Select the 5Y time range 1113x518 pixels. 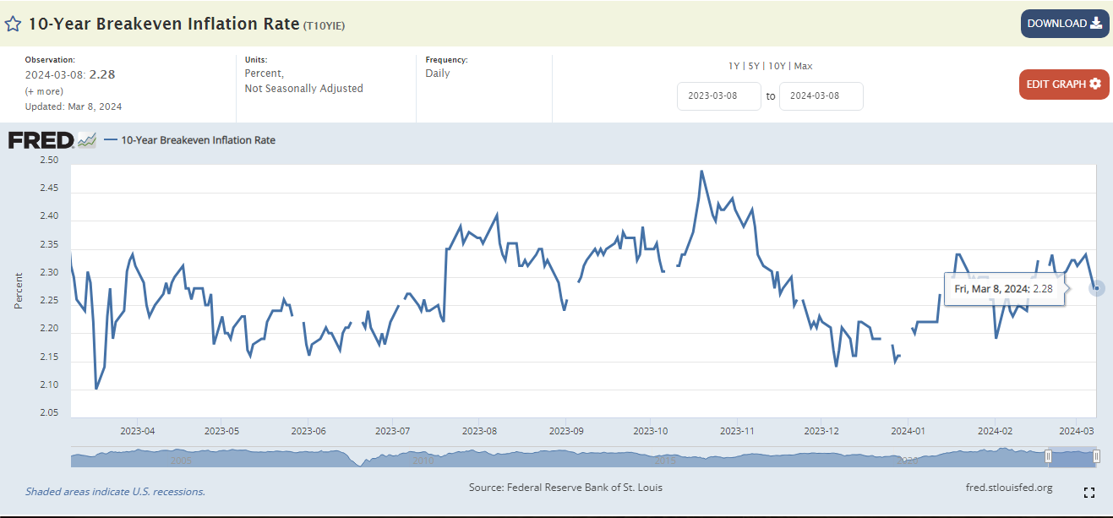[755, 66]
